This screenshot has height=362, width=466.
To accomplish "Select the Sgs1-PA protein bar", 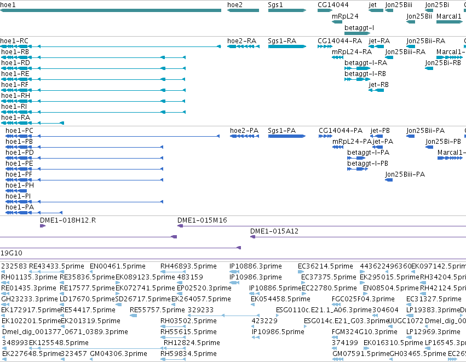I will pyautogui.click(x=287, y=136).
